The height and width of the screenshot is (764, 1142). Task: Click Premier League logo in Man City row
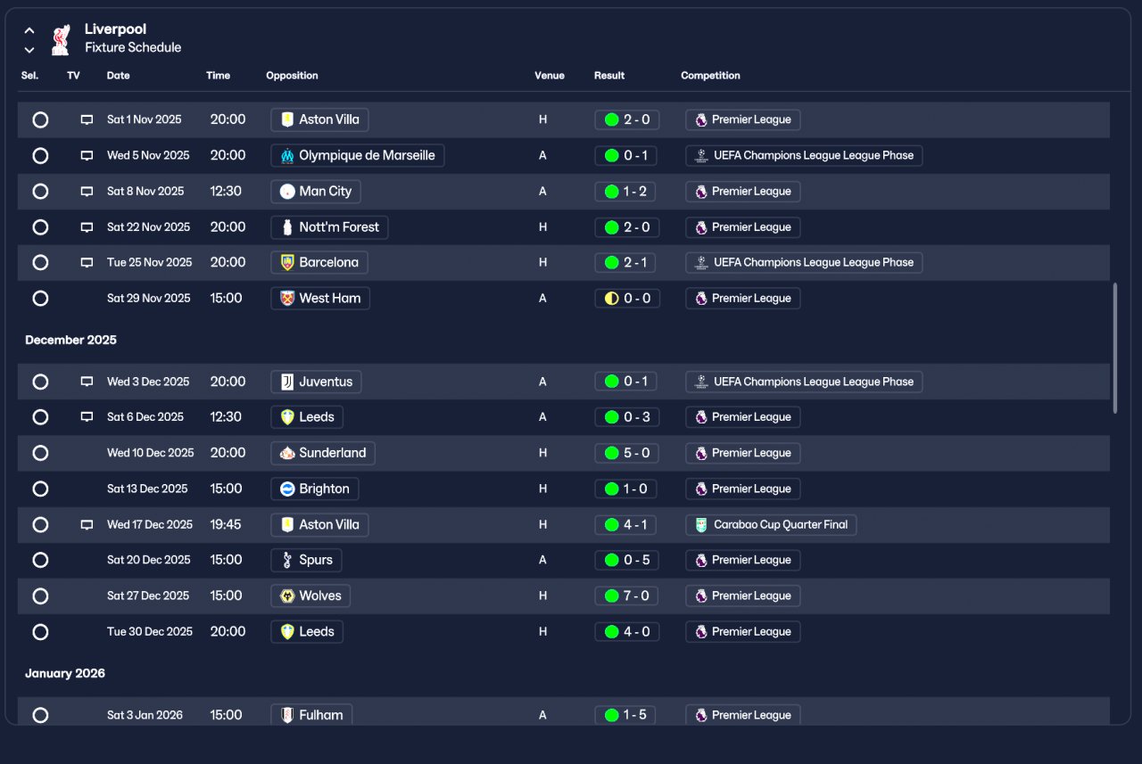tap(701, 191)
